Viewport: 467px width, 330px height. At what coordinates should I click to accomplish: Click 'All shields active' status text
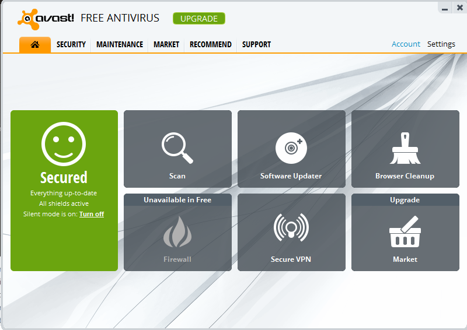[64, 203]
